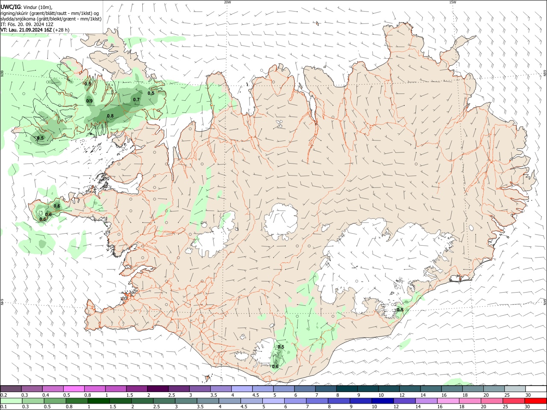
Task: Click the upper-row legend swatch labeled 0.2
Action: tap(11, 389)
